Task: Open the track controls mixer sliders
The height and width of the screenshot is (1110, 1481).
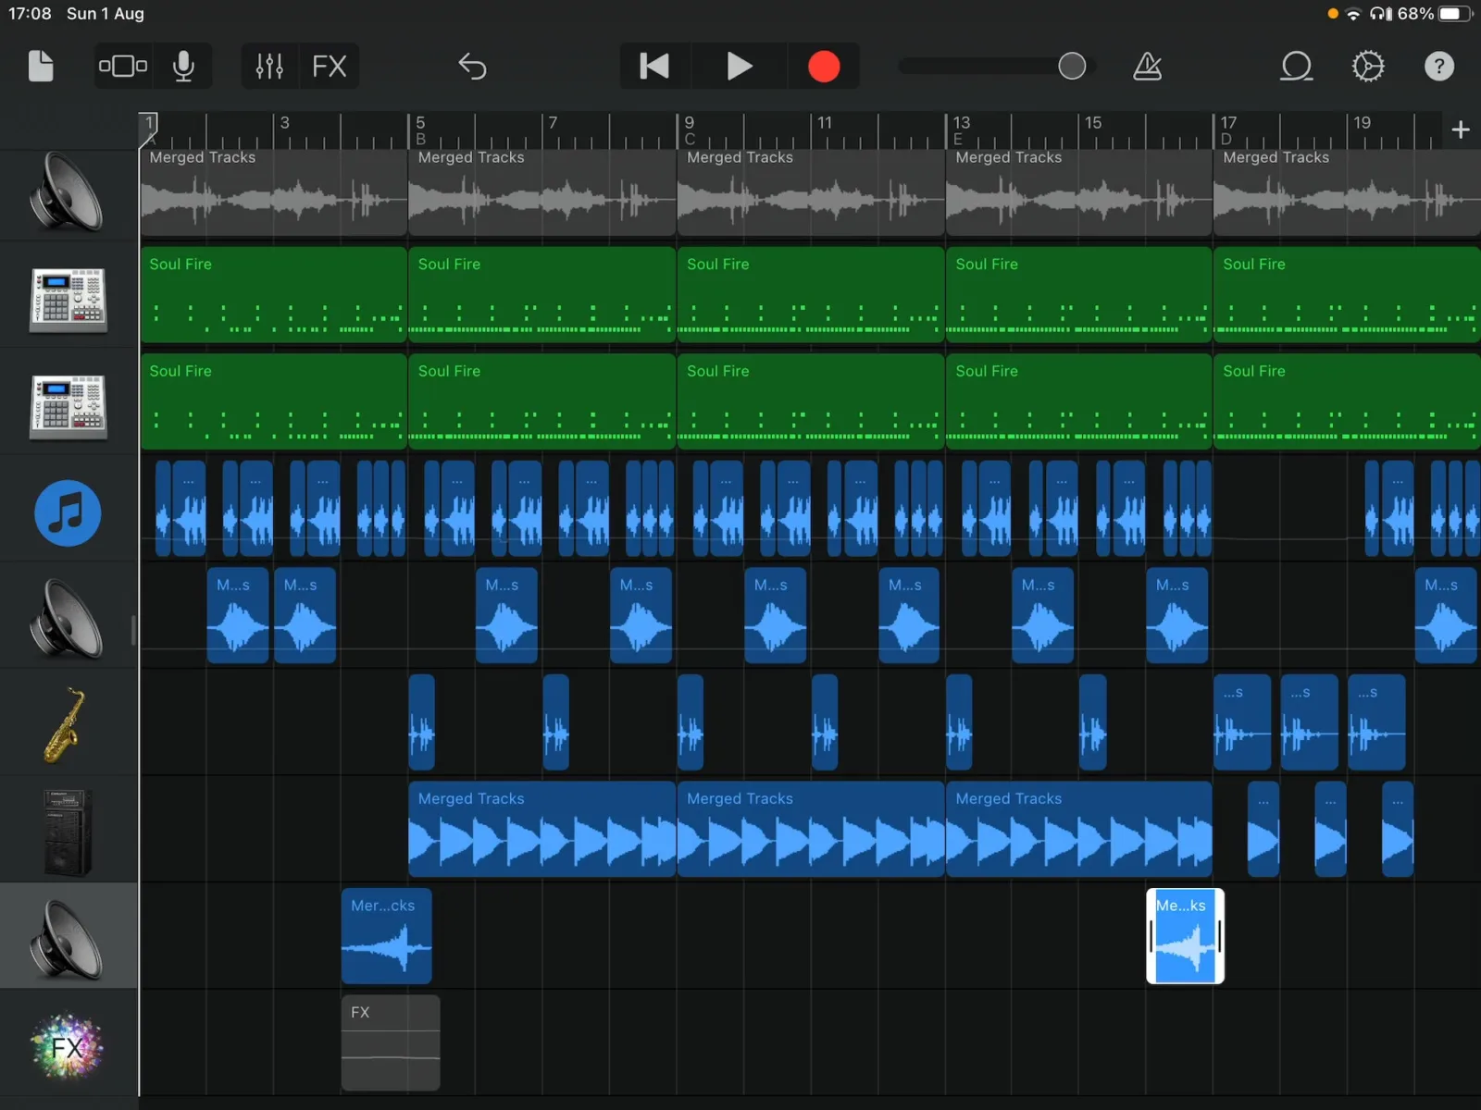Action: 269,67
